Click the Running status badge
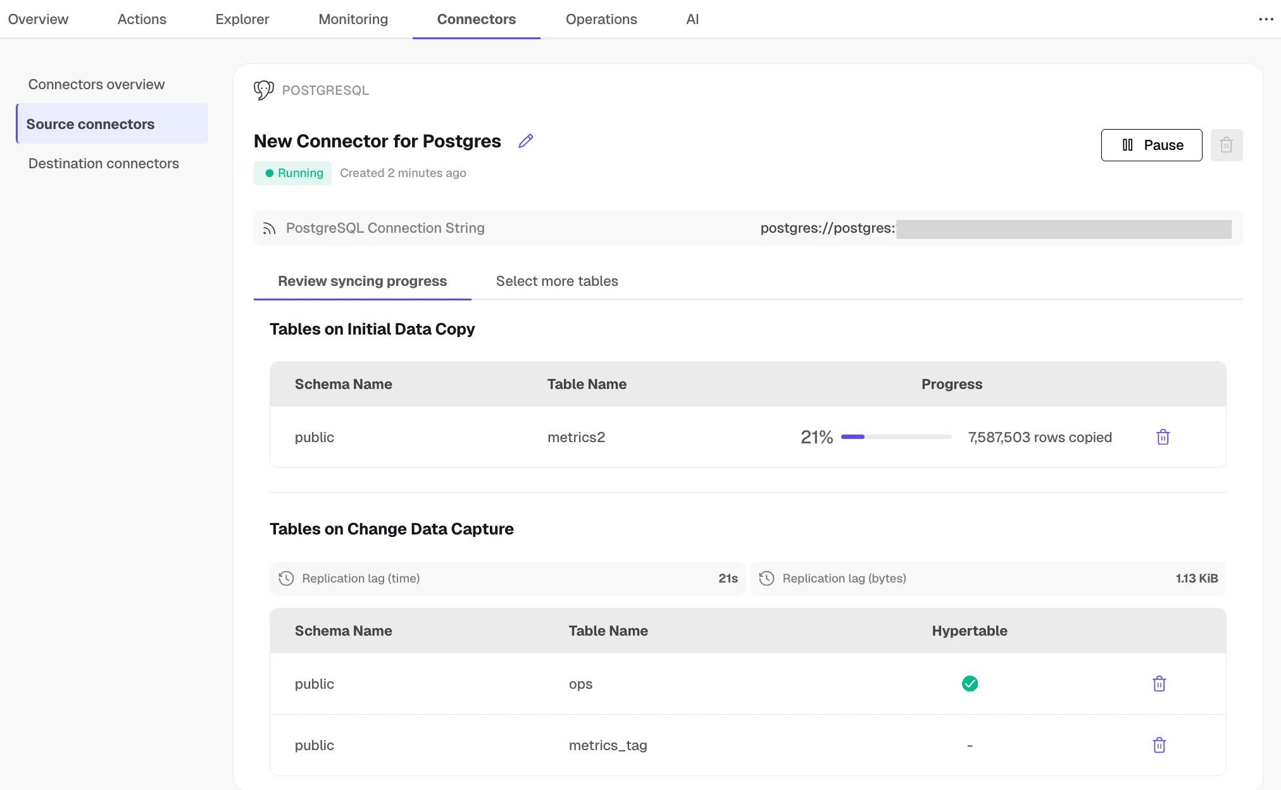The width and height of the screenshot is (1281, 790). 292,173
